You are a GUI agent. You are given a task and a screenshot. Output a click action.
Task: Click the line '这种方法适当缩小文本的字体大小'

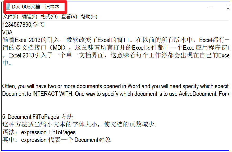click(x=79, y=124)
